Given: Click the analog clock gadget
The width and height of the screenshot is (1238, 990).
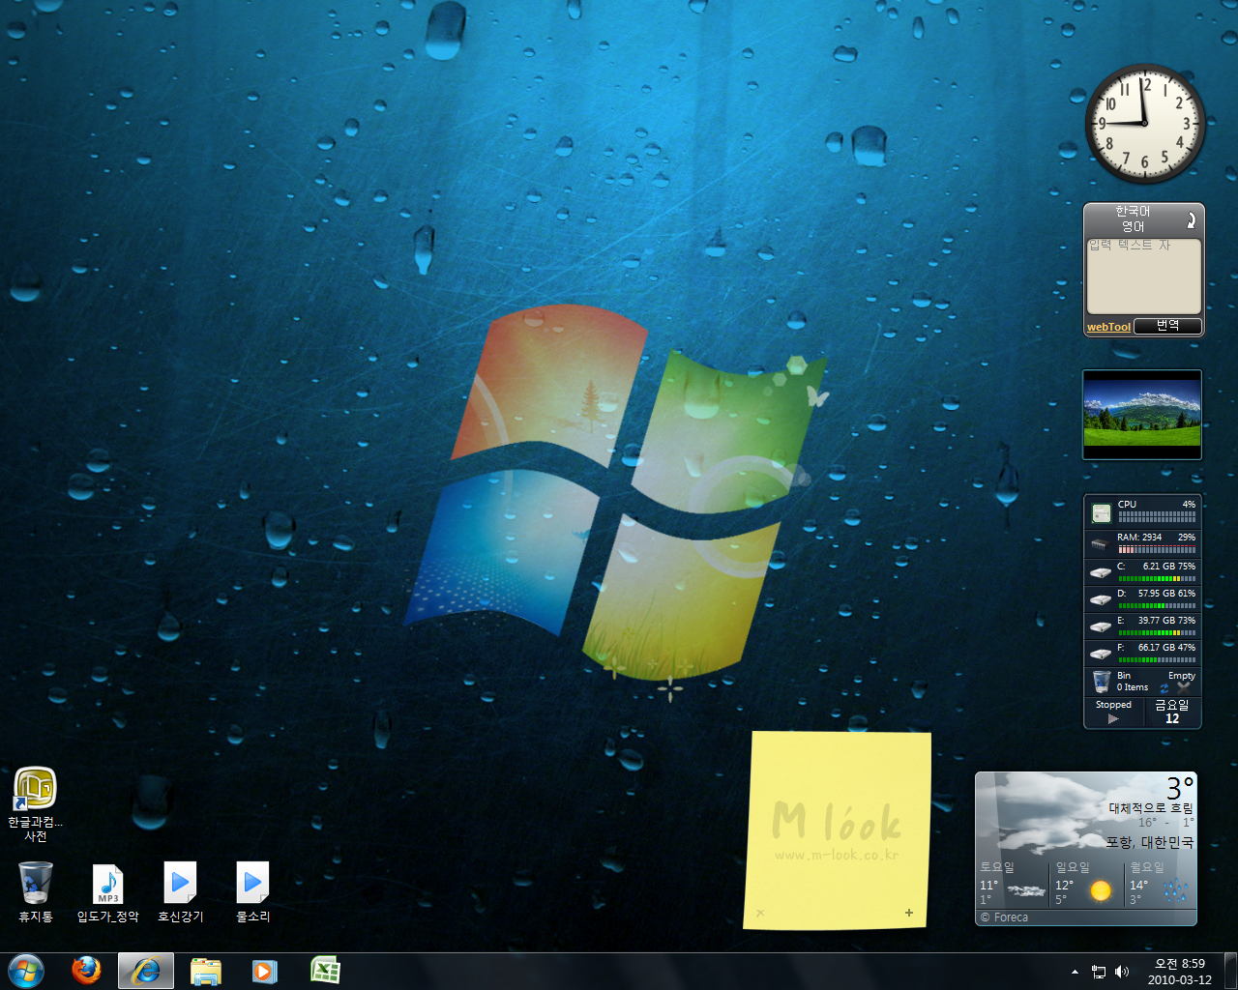Looking at the screenshot, I should click(x=1144, y=123).
